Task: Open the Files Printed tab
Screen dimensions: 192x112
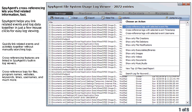Action: coord(111,13)
